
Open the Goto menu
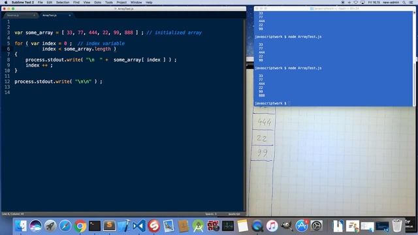[97, 3]
